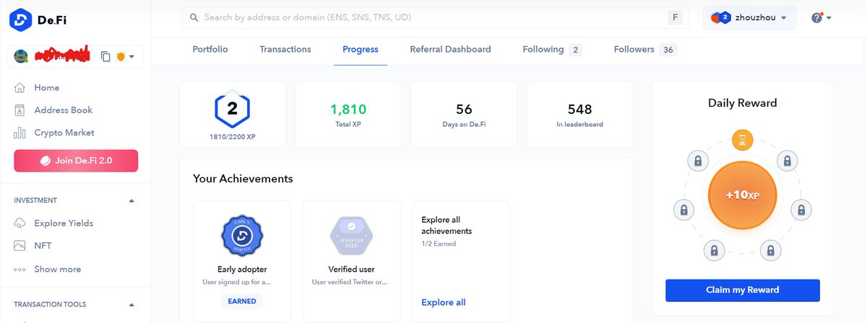Click the Address Book icon
Viewport: 867px width, 323px height.
point(20,110)
